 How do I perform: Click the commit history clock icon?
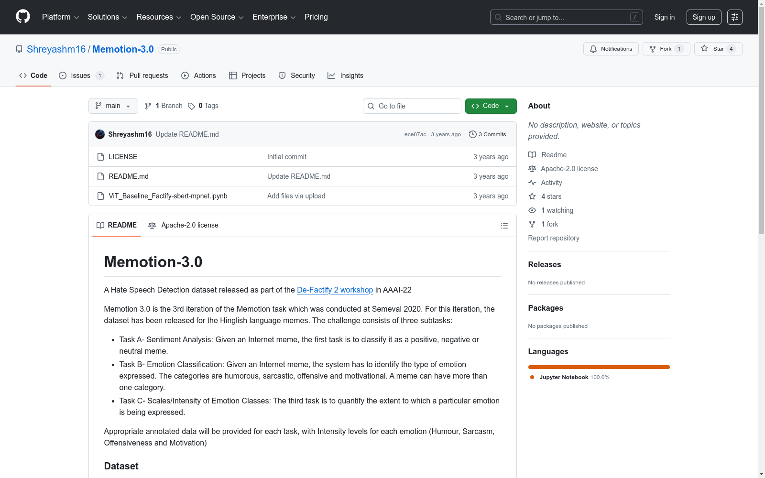473,134
